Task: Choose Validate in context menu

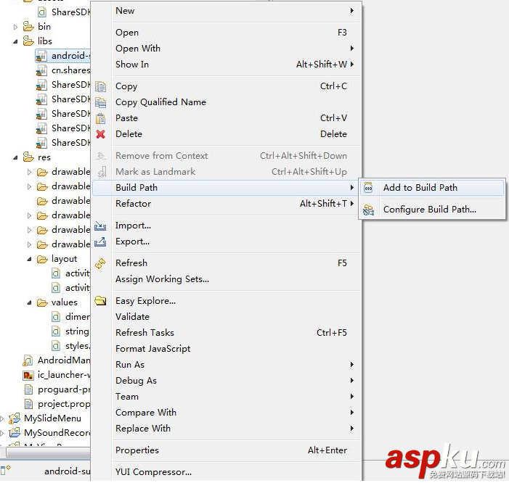Action: (x=227, y=317)
